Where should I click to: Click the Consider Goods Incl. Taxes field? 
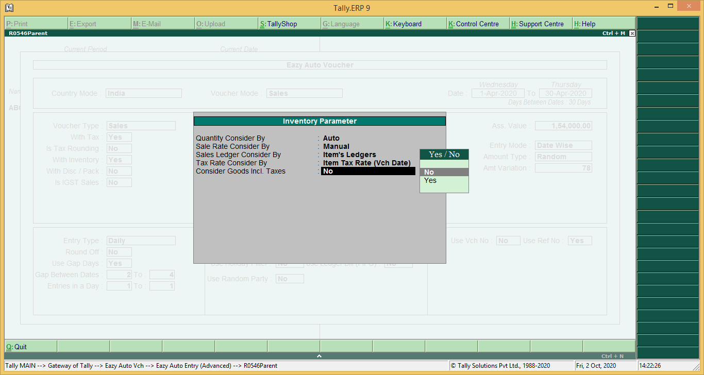point(368,172)
